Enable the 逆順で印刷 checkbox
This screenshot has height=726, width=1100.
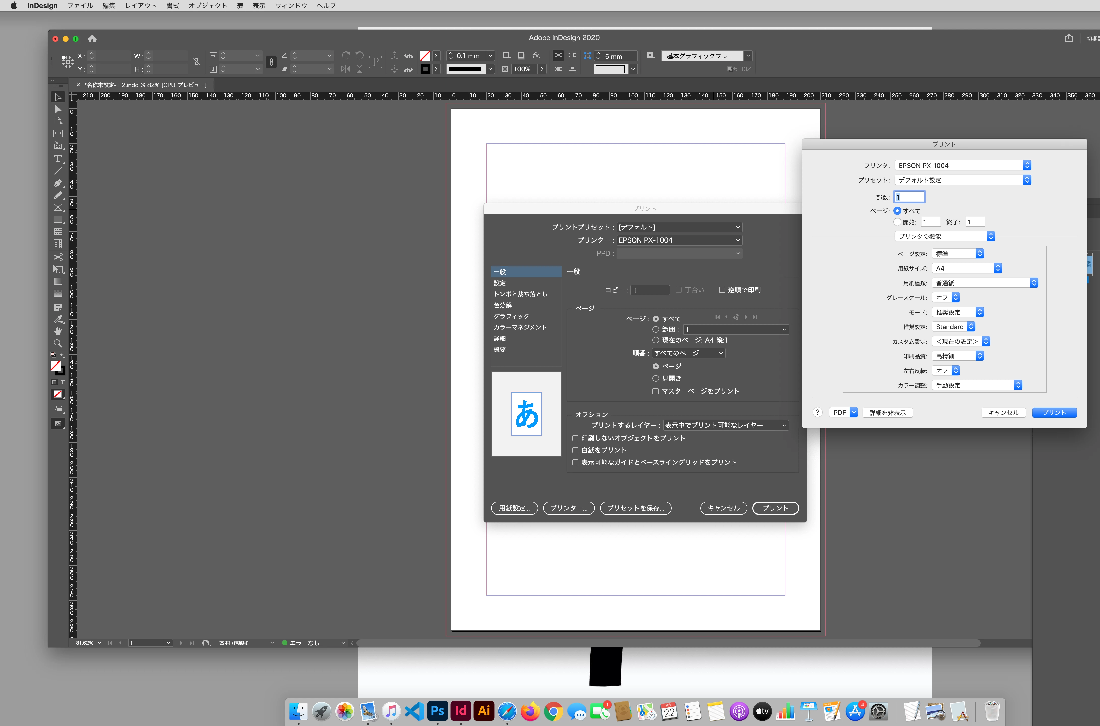click(722, 290)
